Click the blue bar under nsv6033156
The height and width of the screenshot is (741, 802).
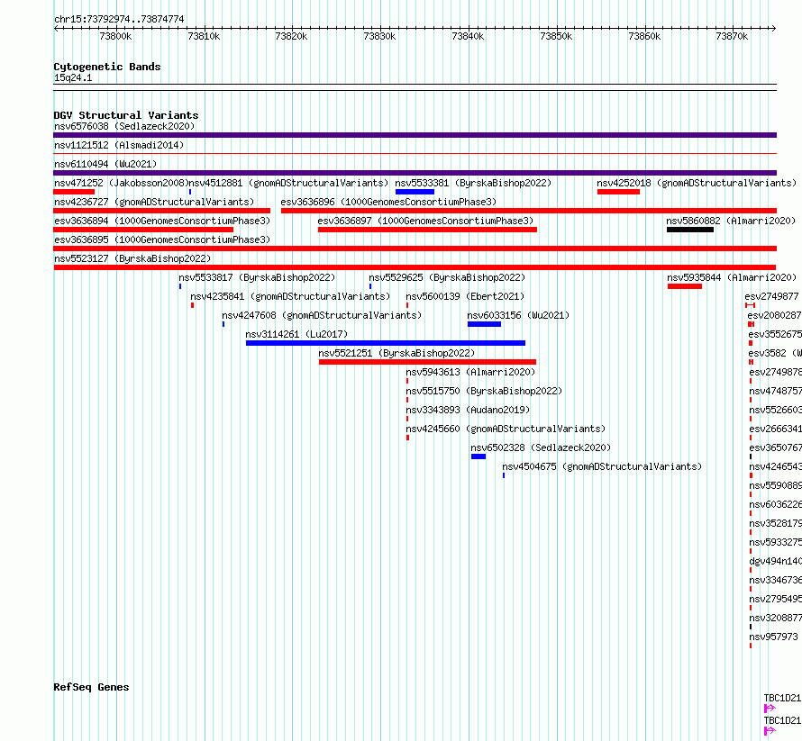[x=484, y=324]
